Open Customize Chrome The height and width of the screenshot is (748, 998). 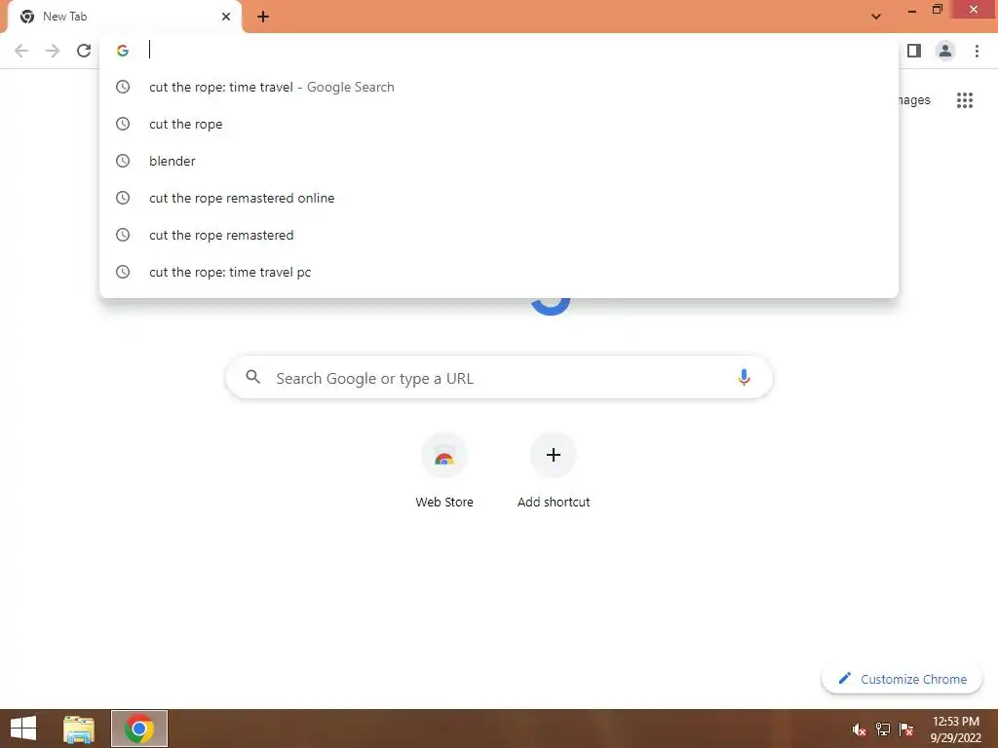coord(902,679)
